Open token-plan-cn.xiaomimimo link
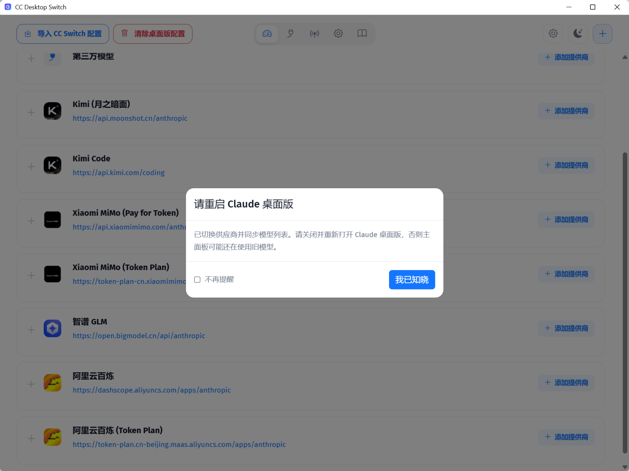This screenshot has width=629, height=471. point(129,281)
